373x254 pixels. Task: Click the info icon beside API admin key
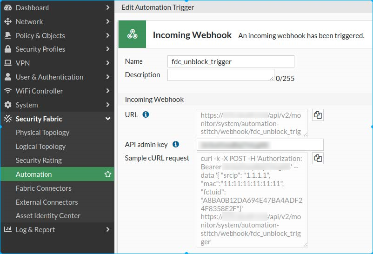point(176,145)
